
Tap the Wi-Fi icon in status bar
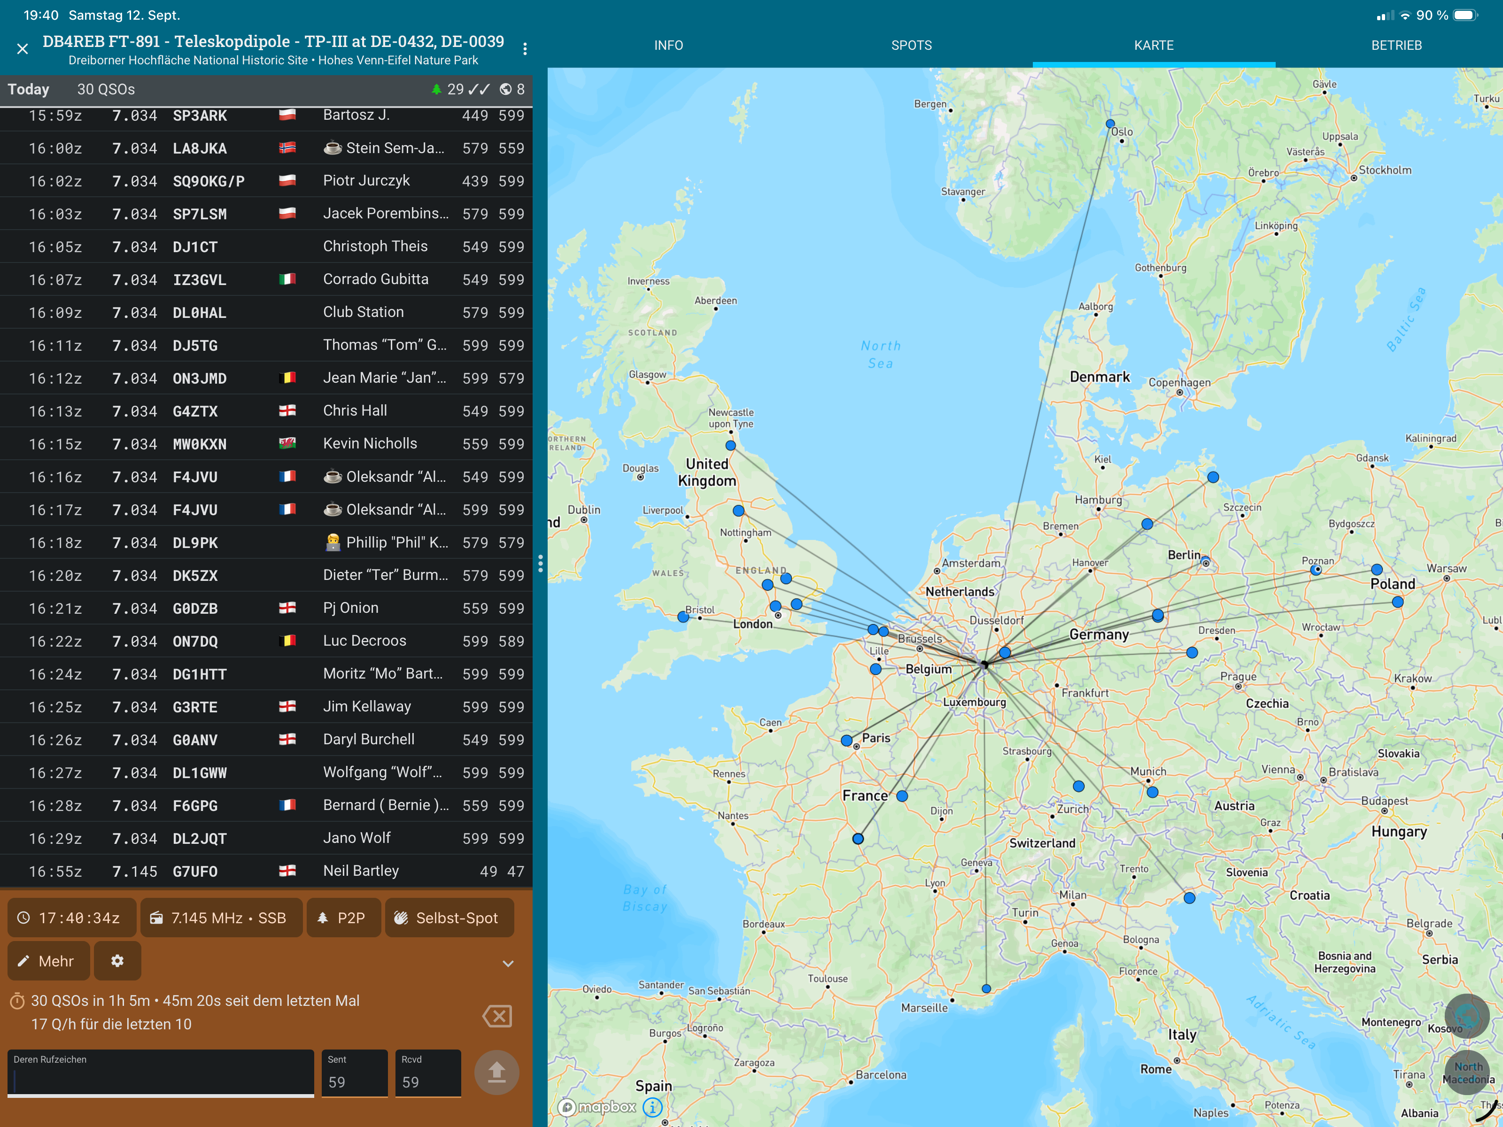pos(1404,15)
